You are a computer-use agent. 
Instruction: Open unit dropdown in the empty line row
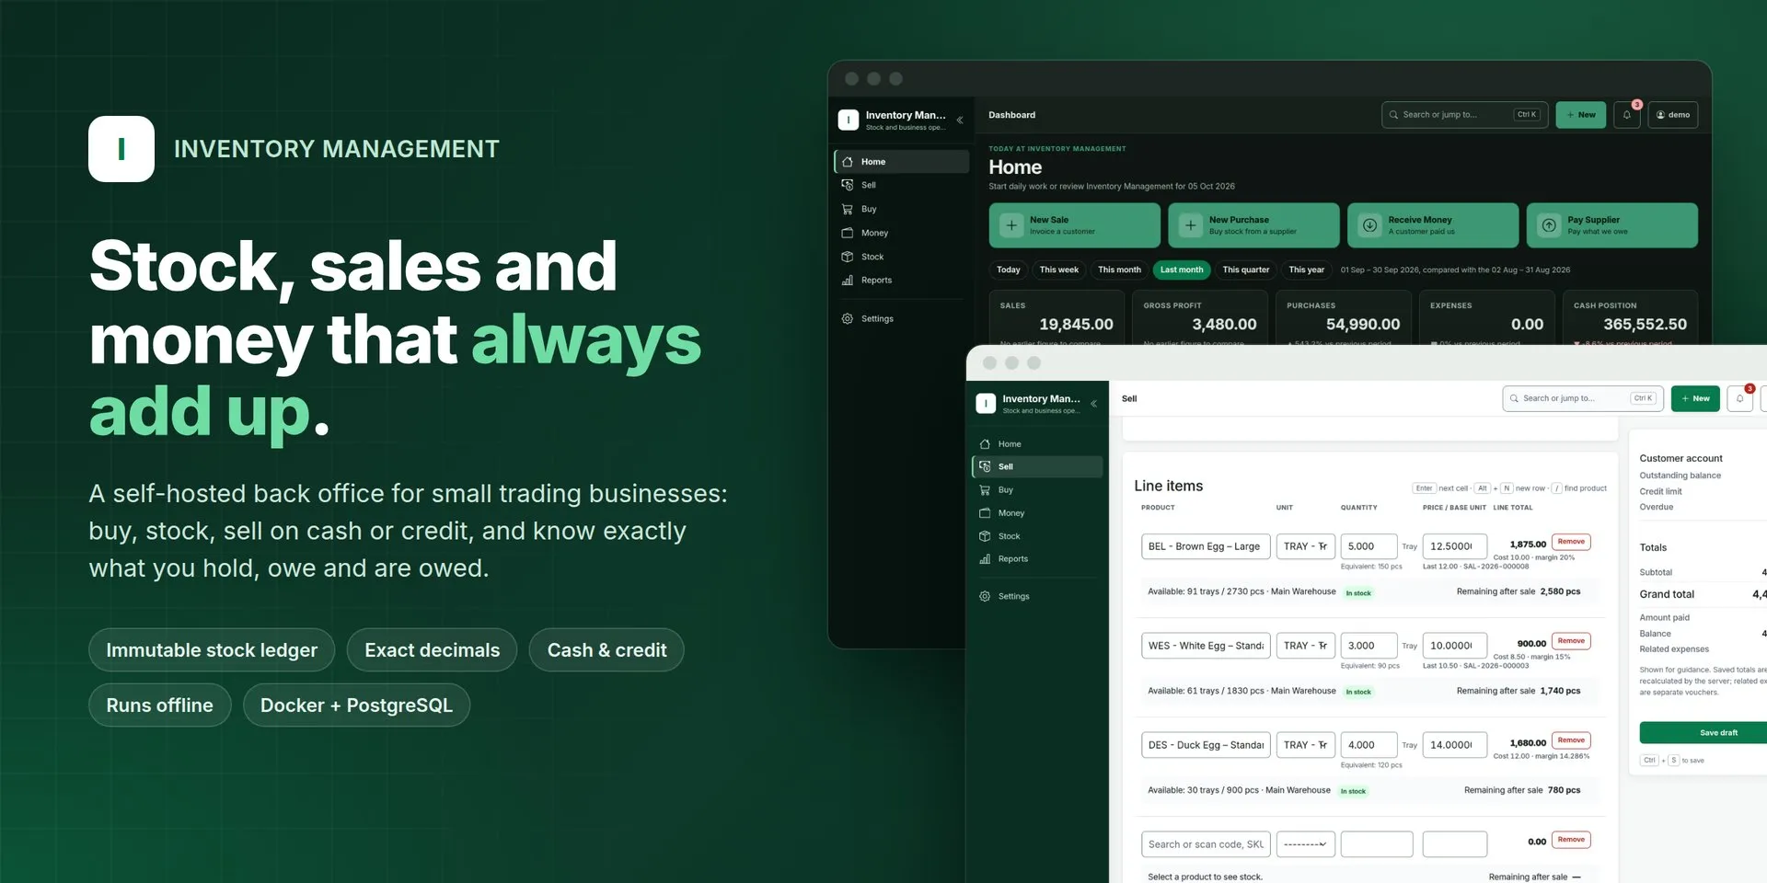click(x=1306, y=844)
